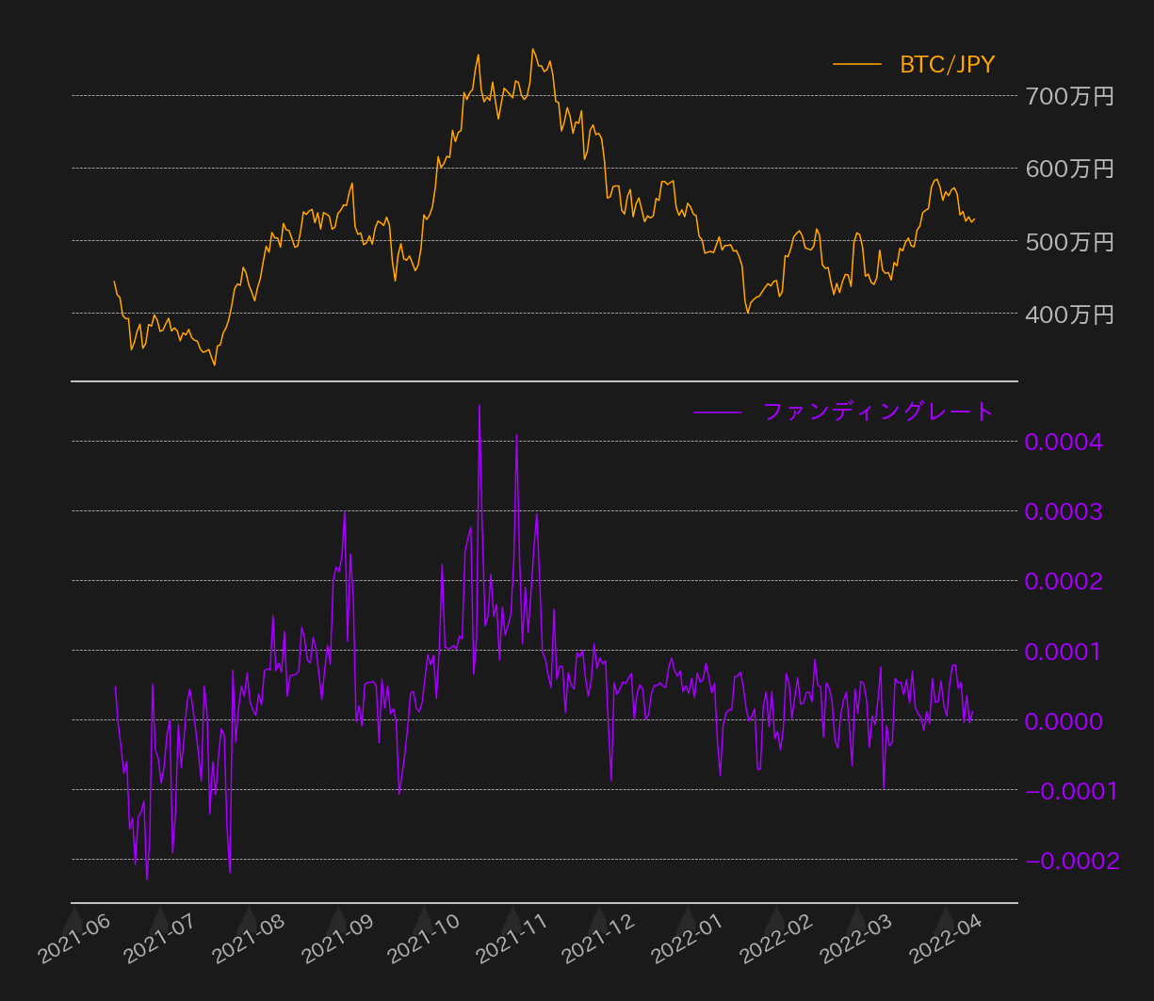Viewport: 1154px width, 1001px height.
Task: Click the triangle marker above 2022-04
Action: pyautogui.click(x=946, y=923)
